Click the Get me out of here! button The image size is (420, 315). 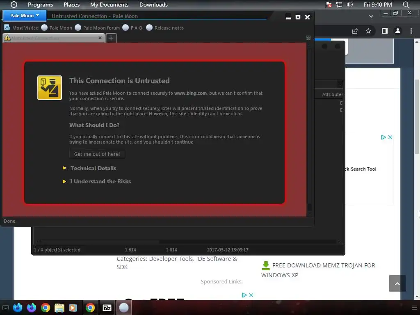pyautogui.click(x=97, y=154)
